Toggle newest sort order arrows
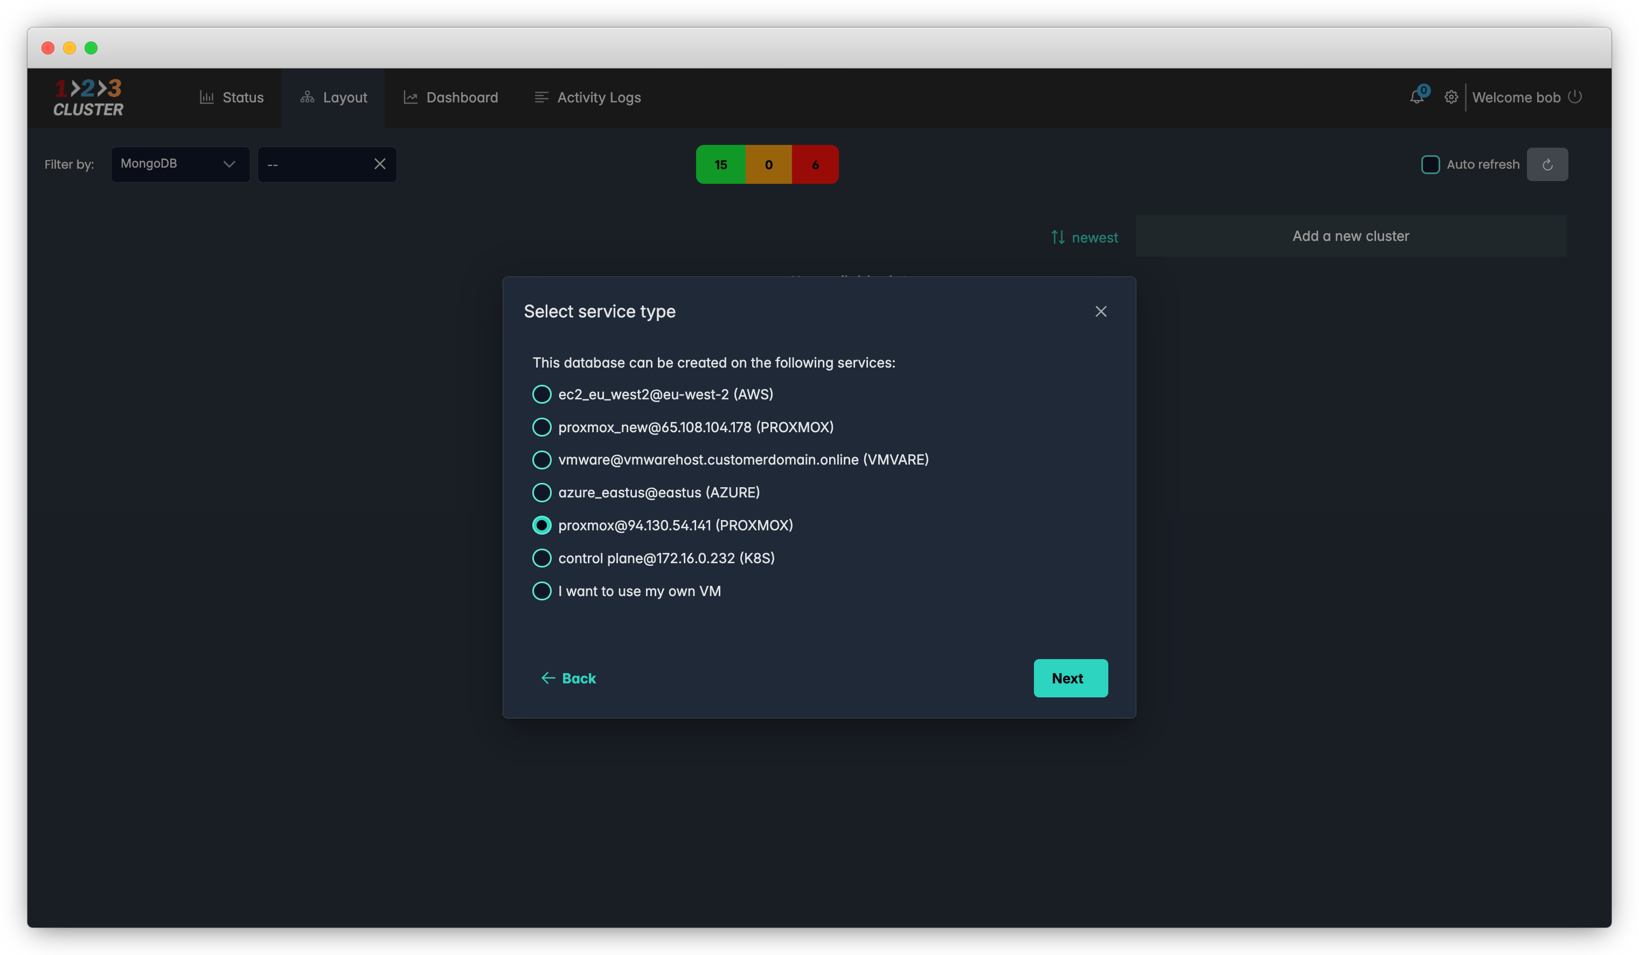The width and height of the screenshot is (1639, 955). [1058, 238]
